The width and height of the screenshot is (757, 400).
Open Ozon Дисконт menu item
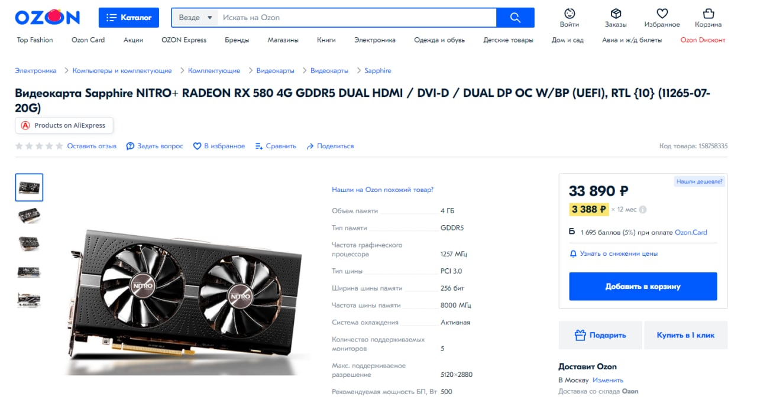tap(703, 40)
